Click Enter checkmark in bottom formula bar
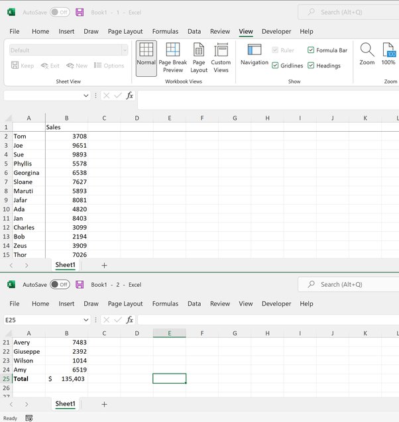 (x=118, y=320)
